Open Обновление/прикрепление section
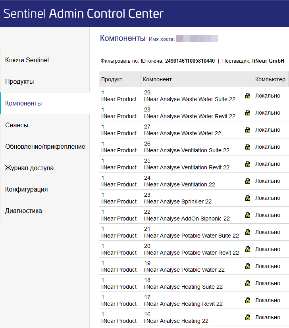Viewport: 289px width, 328px height. [45, 147]
